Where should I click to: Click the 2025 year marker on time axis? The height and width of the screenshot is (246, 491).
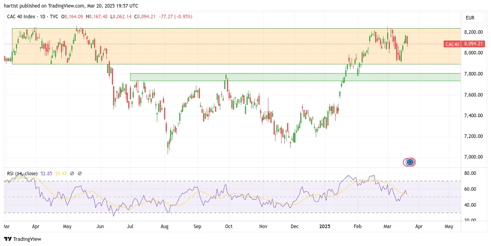coord(325,226)
